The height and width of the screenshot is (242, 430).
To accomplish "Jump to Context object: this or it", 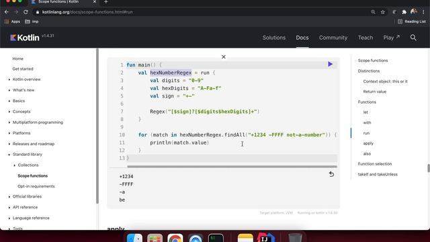I will pyautogui.click(x=385, y=81).
